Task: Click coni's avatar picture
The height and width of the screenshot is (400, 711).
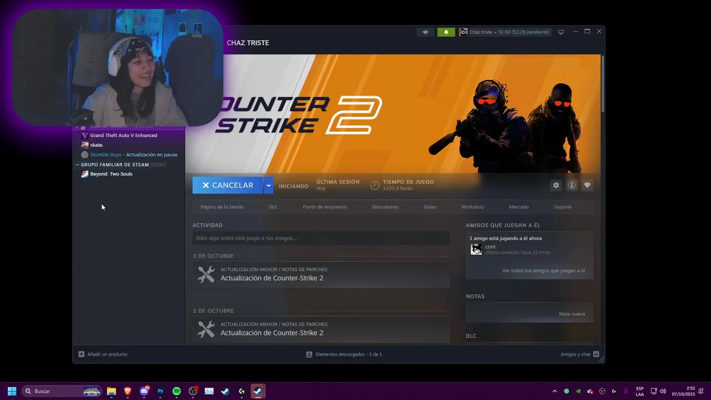Action: pos(476,249)
